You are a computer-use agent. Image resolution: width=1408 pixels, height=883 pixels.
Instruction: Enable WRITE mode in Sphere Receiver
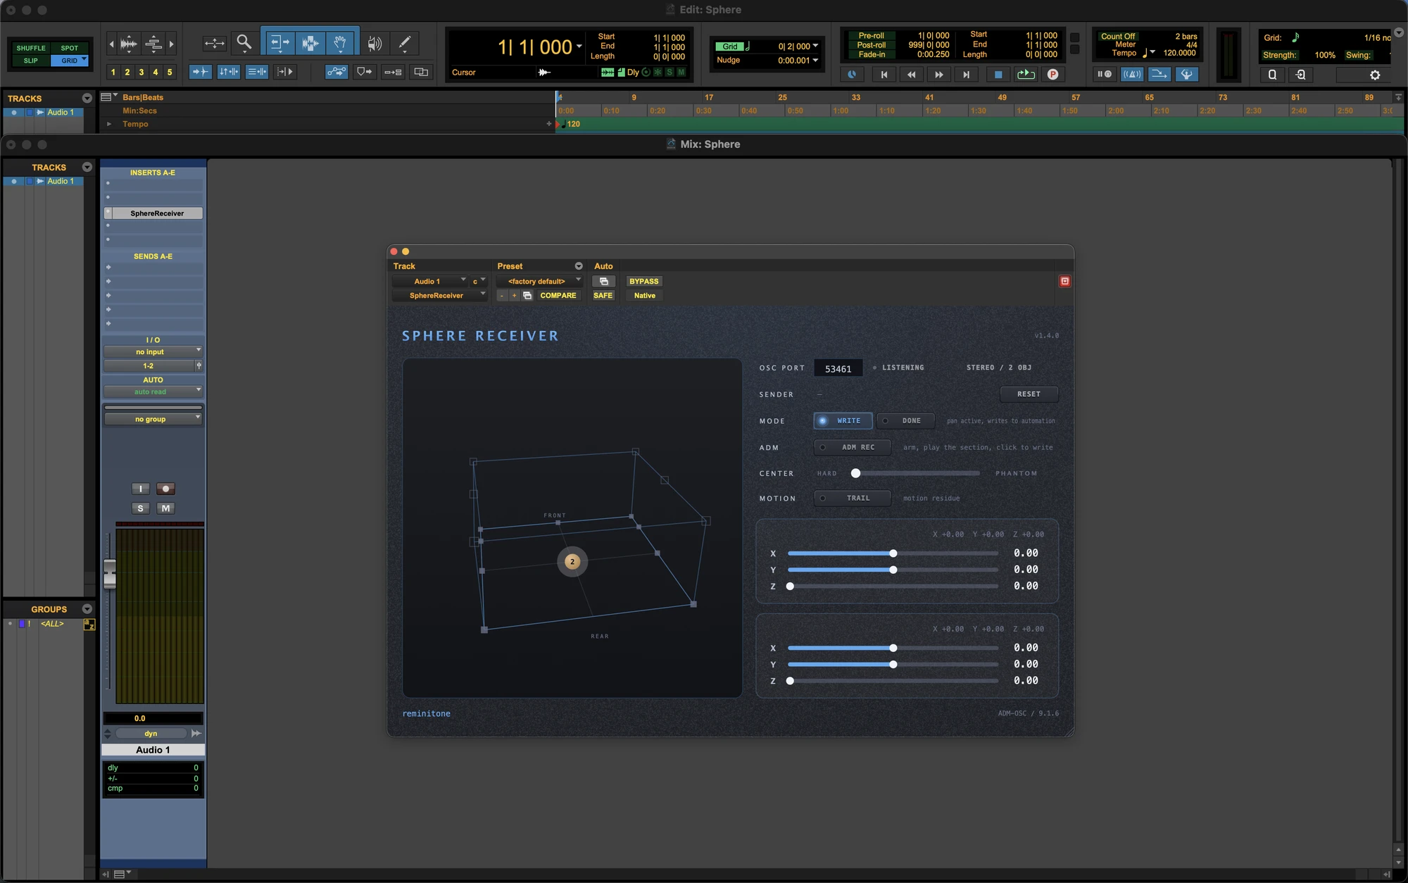pos(843,420)
